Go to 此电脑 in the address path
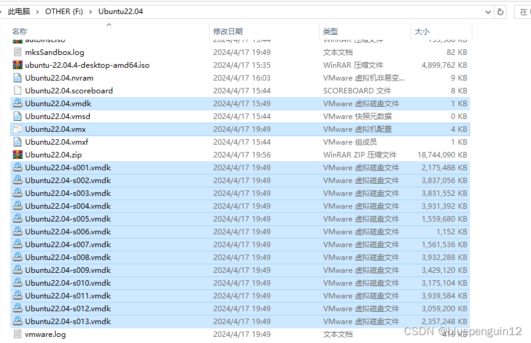The width and height of the screenshot is (531, 343). coord(19,12)
